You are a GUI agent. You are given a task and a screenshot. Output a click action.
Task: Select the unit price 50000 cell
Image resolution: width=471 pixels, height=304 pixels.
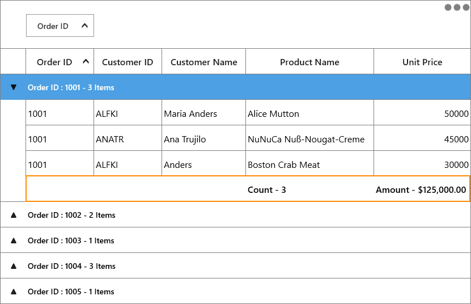[422, 113]
